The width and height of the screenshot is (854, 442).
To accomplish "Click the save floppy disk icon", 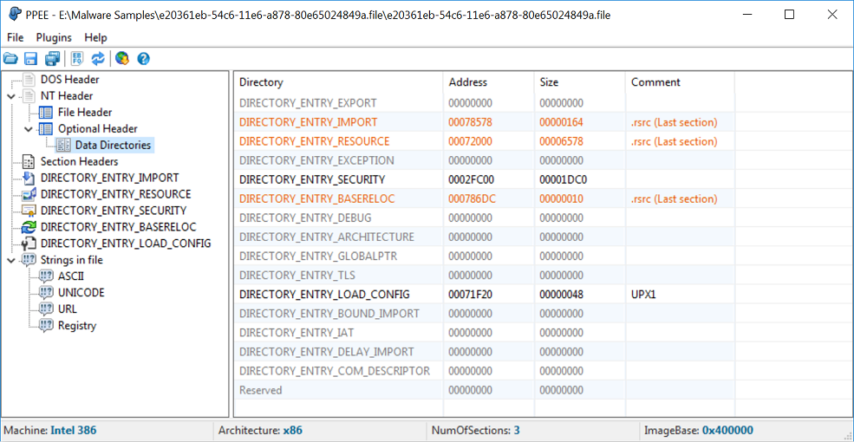I will (31, 58).
